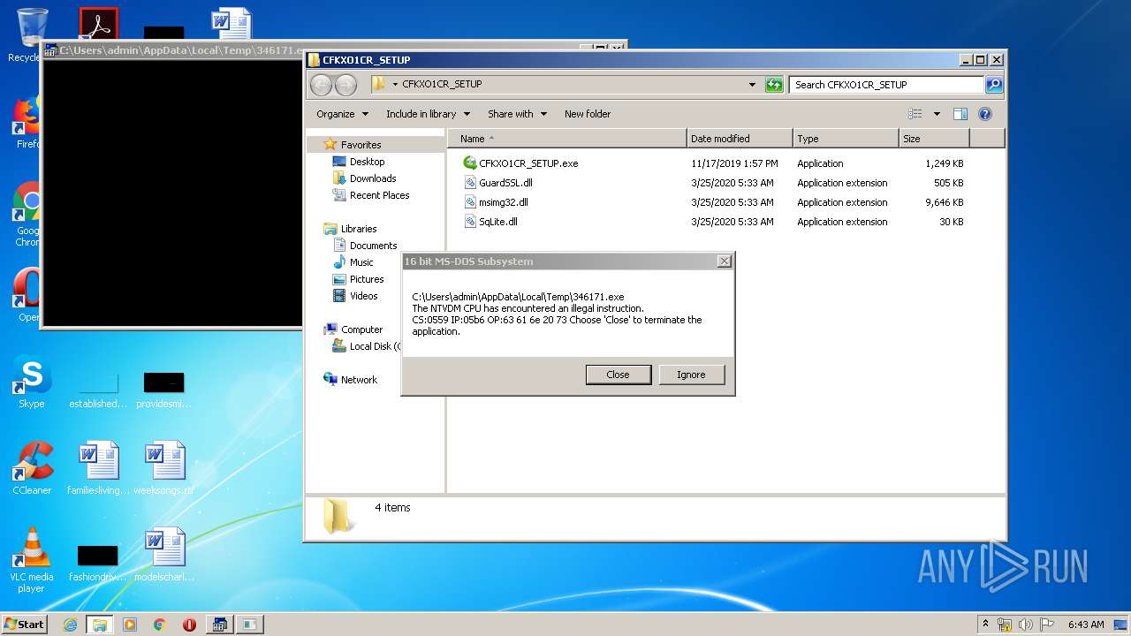The image size is (1131, 636).
Task: Sort files by the Type column
Action: pyautogui.click(x=846, y=139)
